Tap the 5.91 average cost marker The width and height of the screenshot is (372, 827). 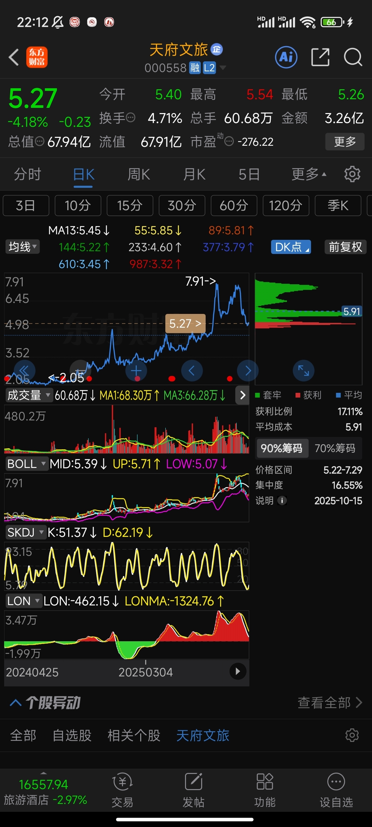click(x=351, y=312)
